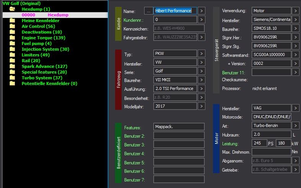This screenshot has width=301, height=188.
Task: Open arrow next to + Version 0002
Action: (296, 63)
